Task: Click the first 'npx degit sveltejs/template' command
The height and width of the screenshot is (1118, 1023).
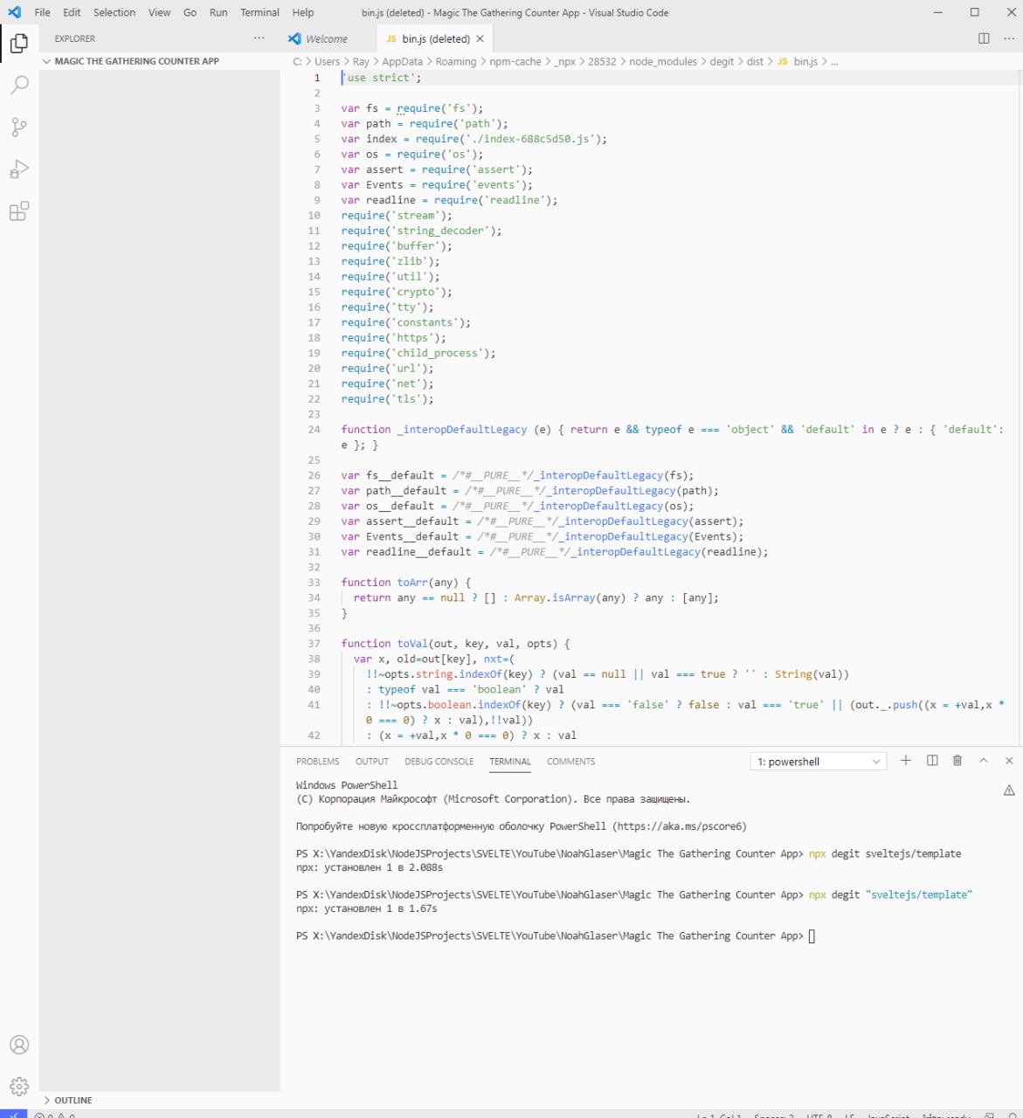Action: pos(885,853)
